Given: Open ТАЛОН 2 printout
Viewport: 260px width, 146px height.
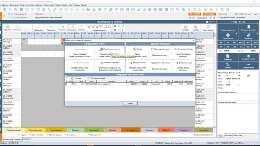Looking at the screenshot, I should coord(196,28).
